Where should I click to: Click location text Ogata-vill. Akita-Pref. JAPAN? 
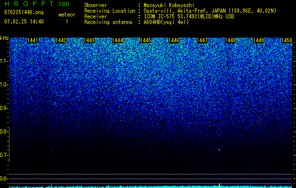(184, 11)
